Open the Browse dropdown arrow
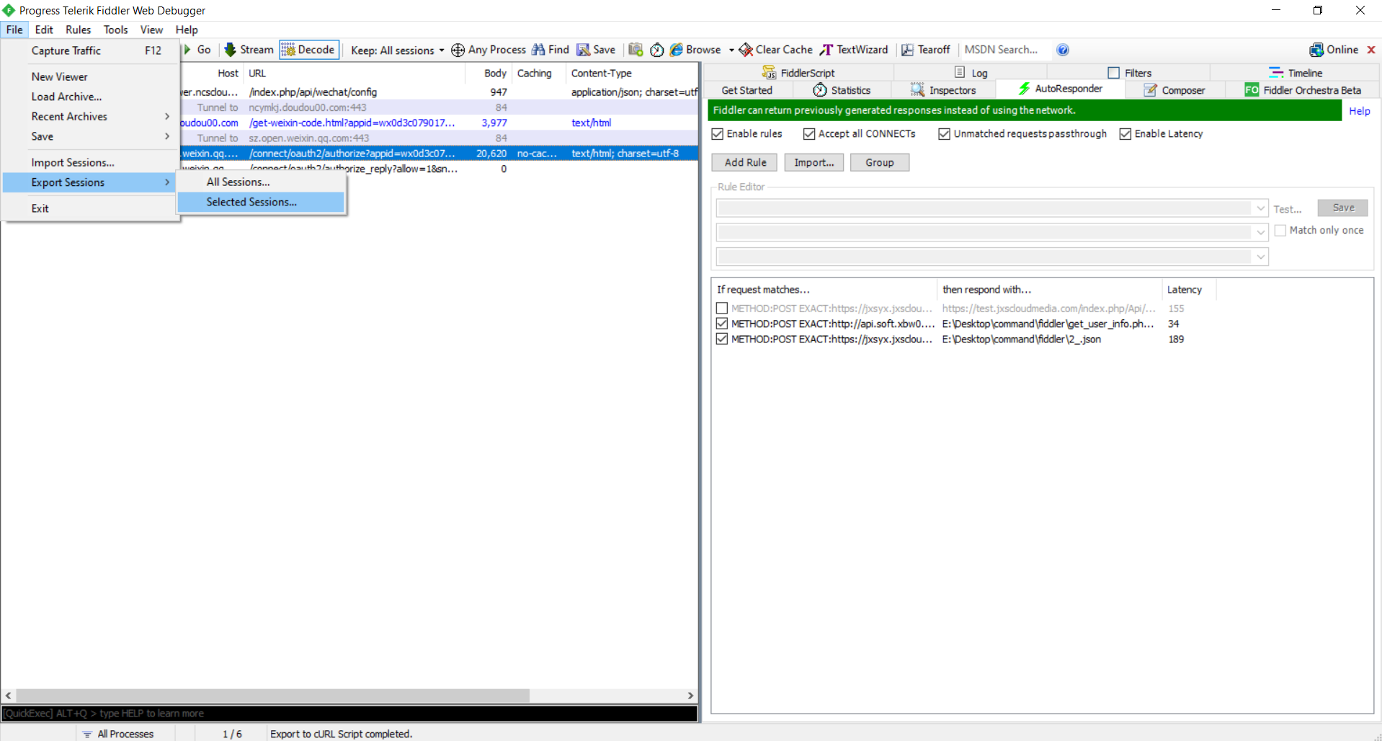1382x741 pixels. point(731,50)
